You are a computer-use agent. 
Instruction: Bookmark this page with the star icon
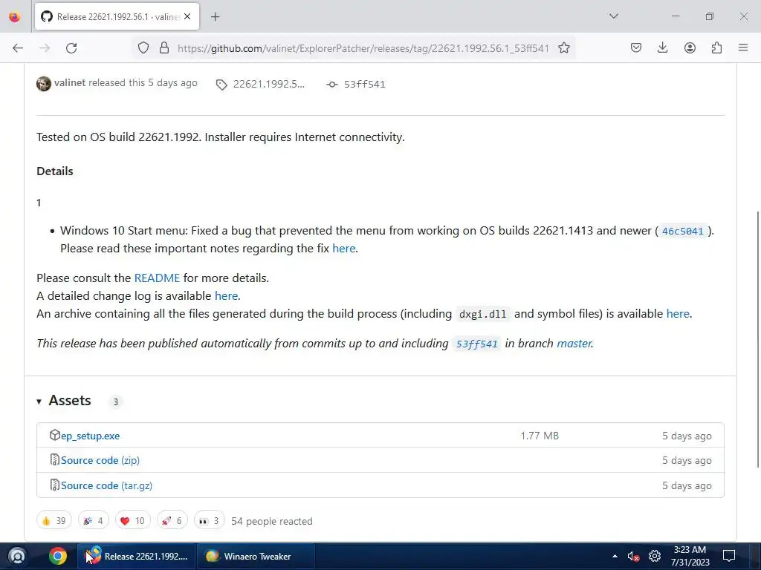(564, 48)
